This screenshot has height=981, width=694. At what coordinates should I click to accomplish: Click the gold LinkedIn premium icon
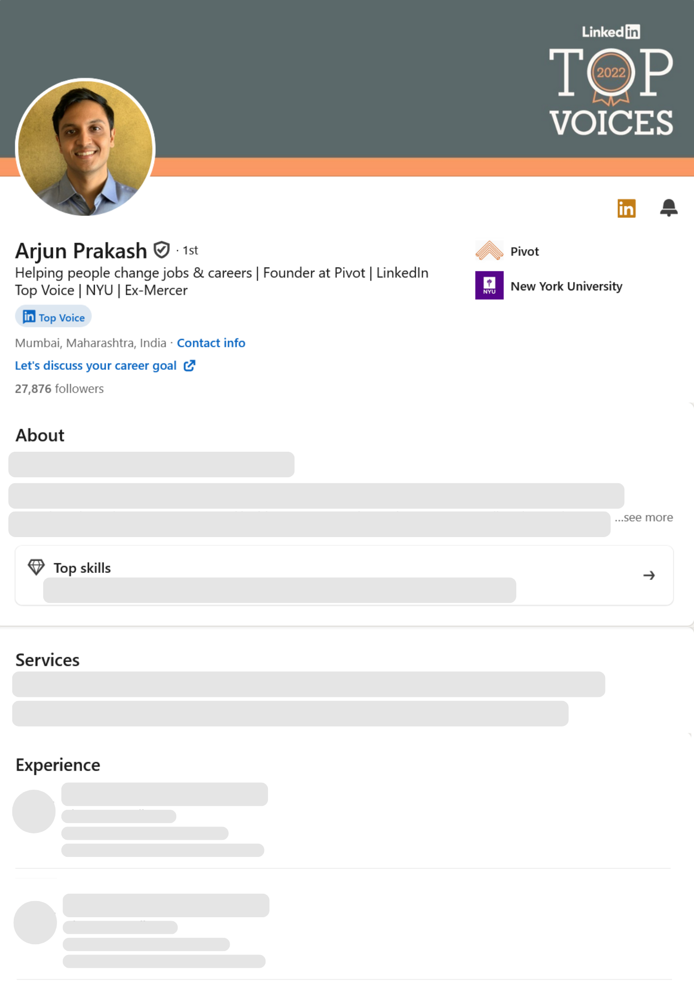626,208
